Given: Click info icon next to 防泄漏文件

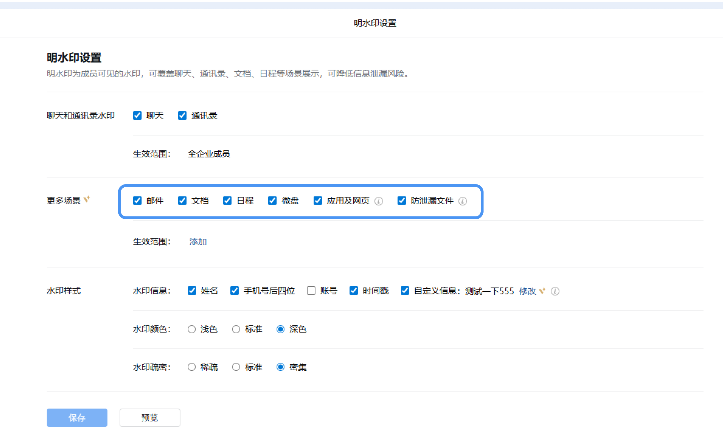Looking at the screenshot, I should 463,201.
